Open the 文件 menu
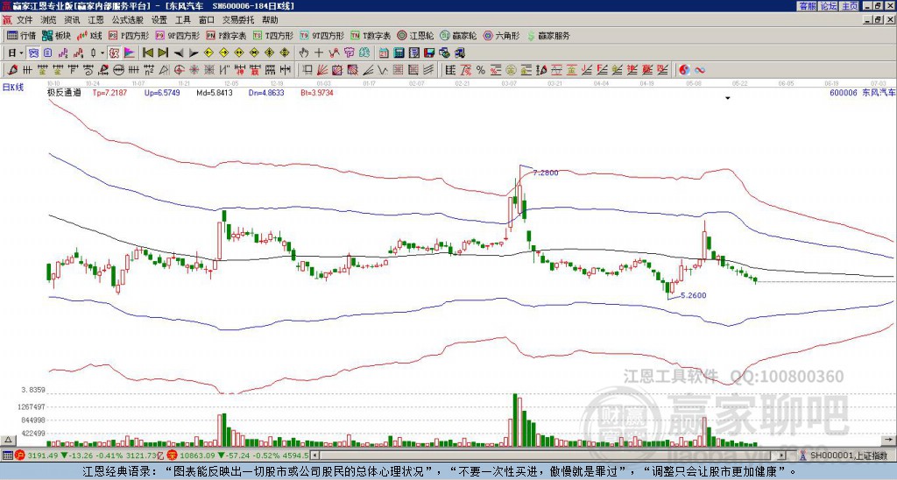897x480 pixels. point(25,20)
